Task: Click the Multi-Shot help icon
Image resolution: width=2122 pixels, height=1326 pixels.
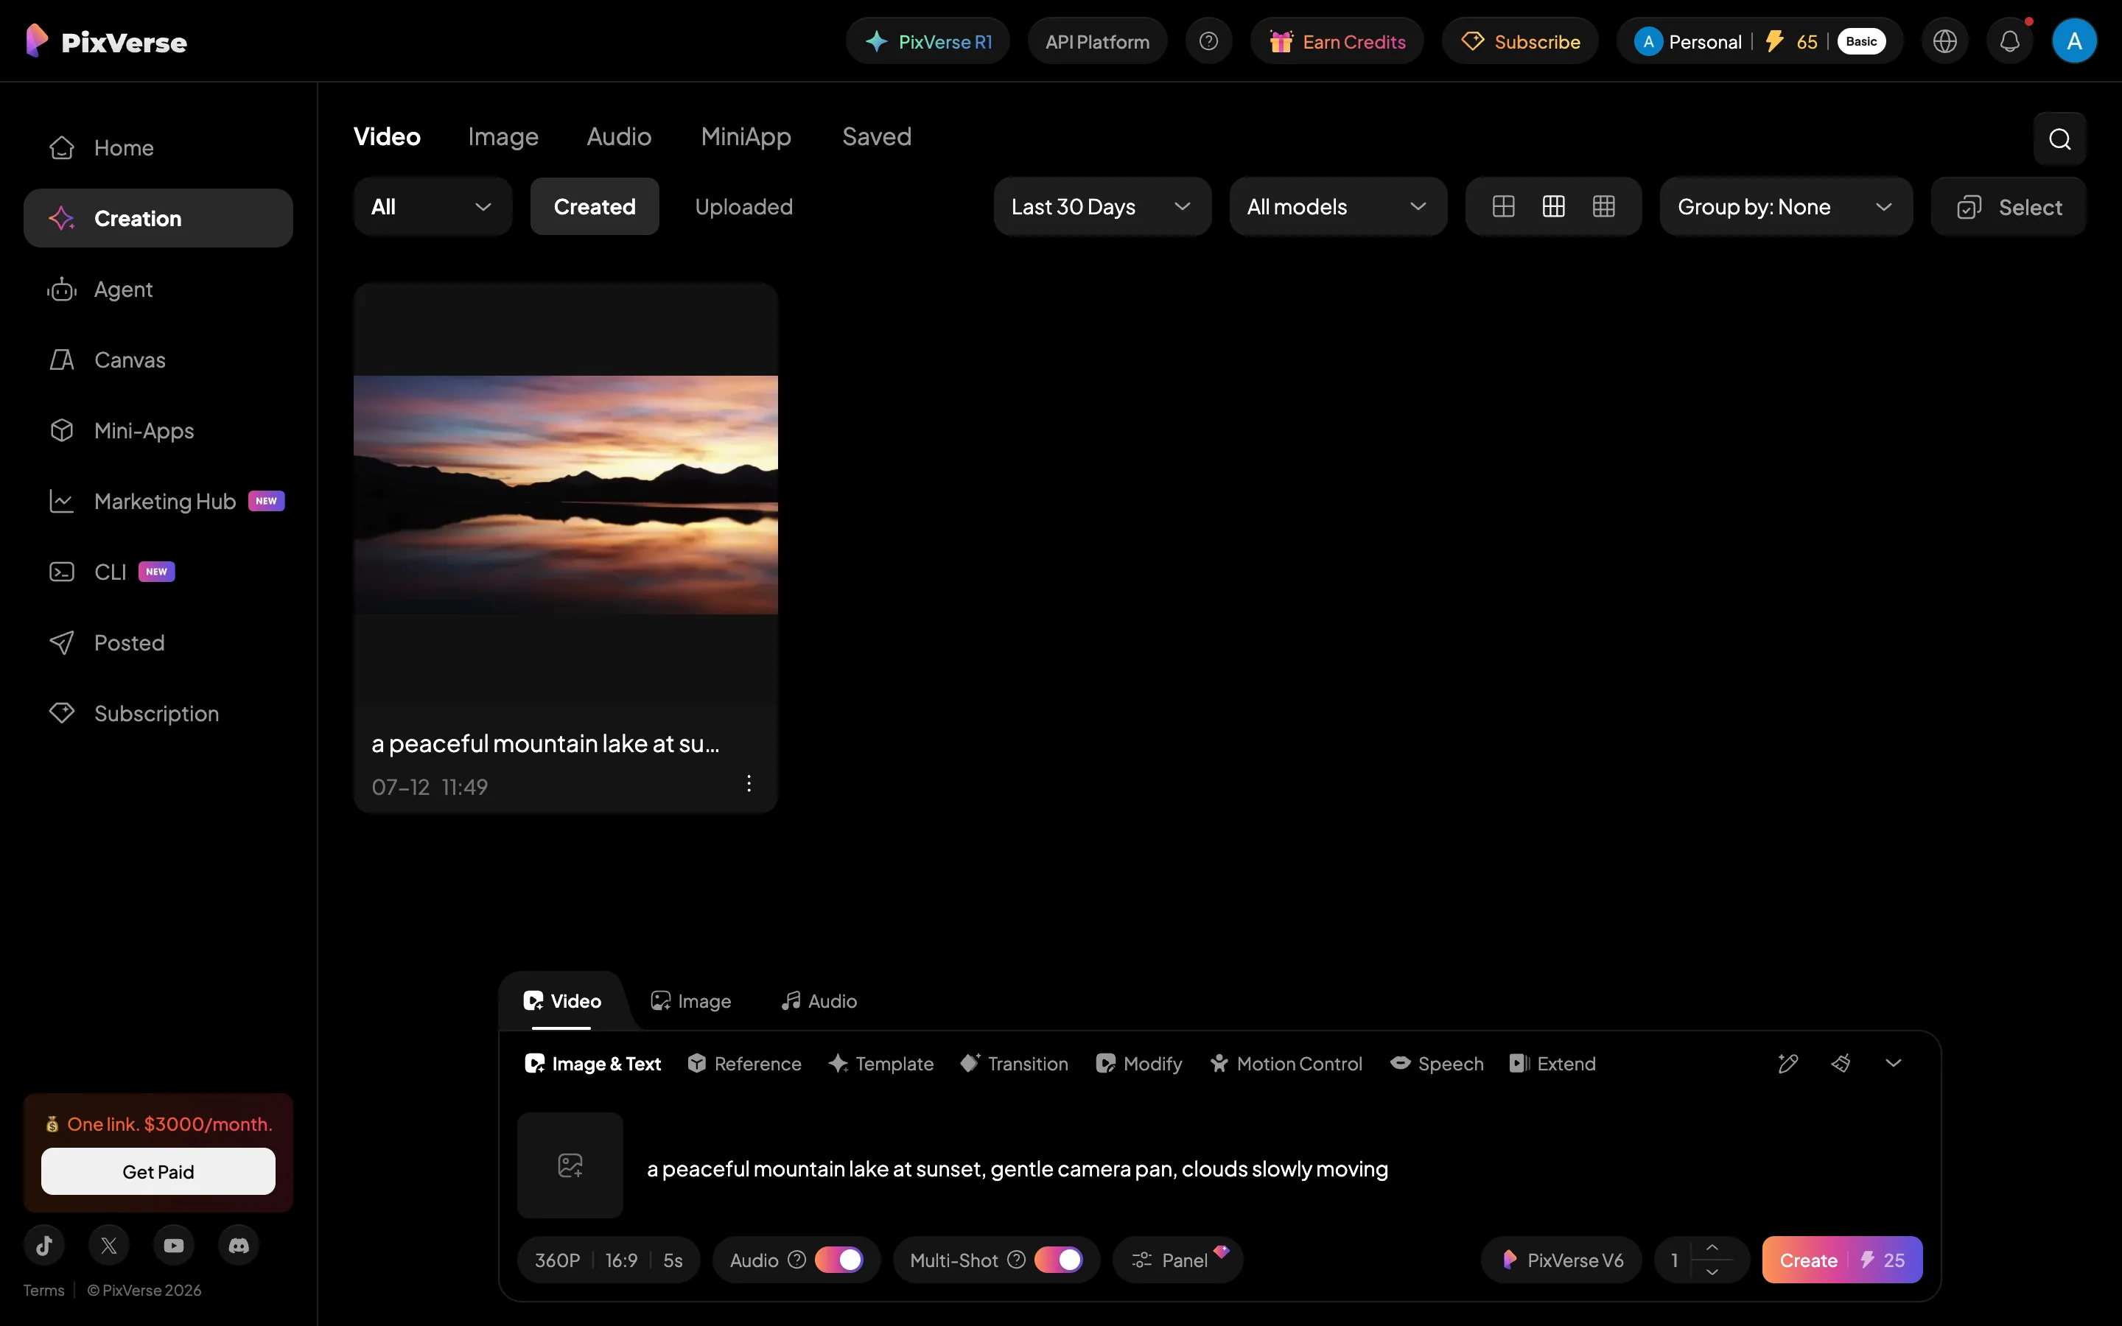Action: click(1016, 1260)
